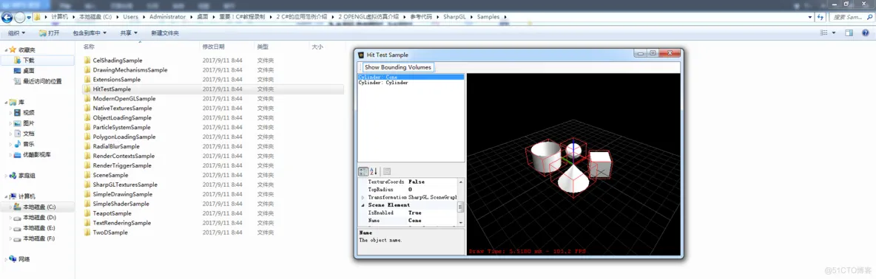Select the CelShadingSample folder
The width and height of the screenshot is (876, 279).
(118, 60)
